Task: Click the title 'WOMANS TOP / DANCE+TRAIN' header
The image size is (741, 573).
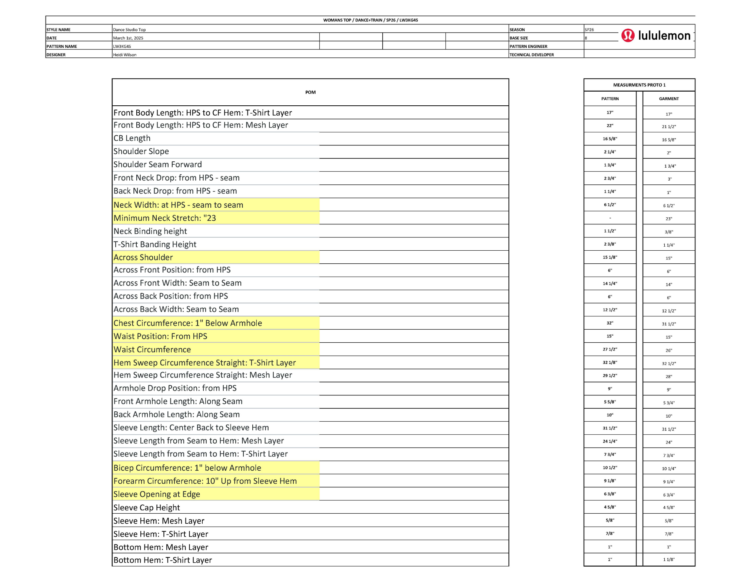Action: [370, 20]
